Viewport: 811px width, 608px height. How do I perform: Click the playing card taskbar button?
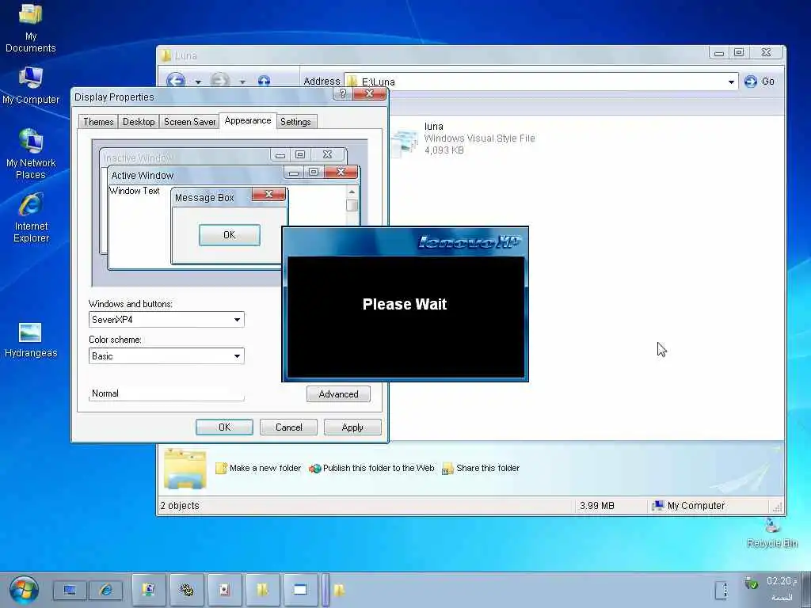(x=224, y=590)
